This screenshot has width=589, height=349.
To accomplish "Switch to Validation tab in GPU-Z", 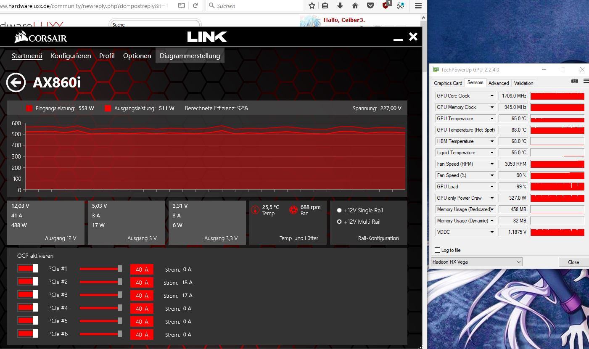I will coord(523,83).
